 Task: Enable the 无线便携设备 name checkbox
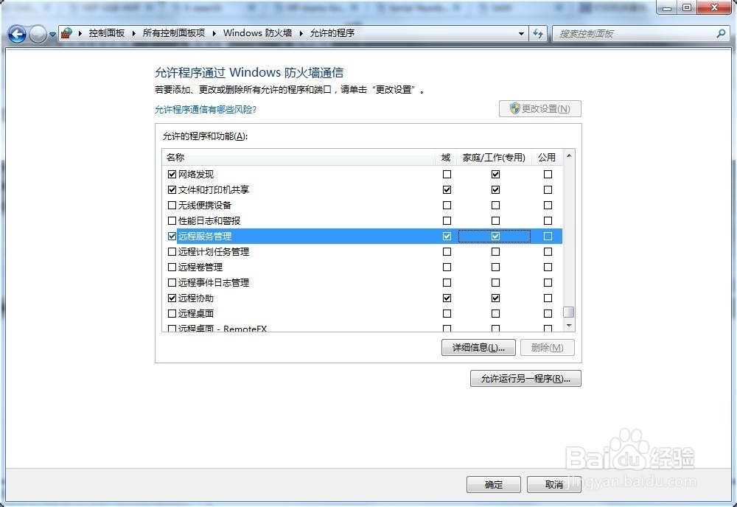coord(172,206)
